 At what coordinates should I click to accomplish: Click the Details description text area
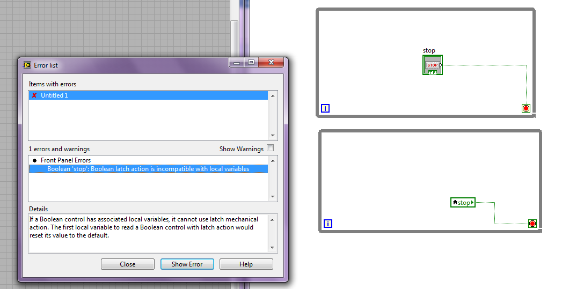pyautogui.click(x=148, y=233)
